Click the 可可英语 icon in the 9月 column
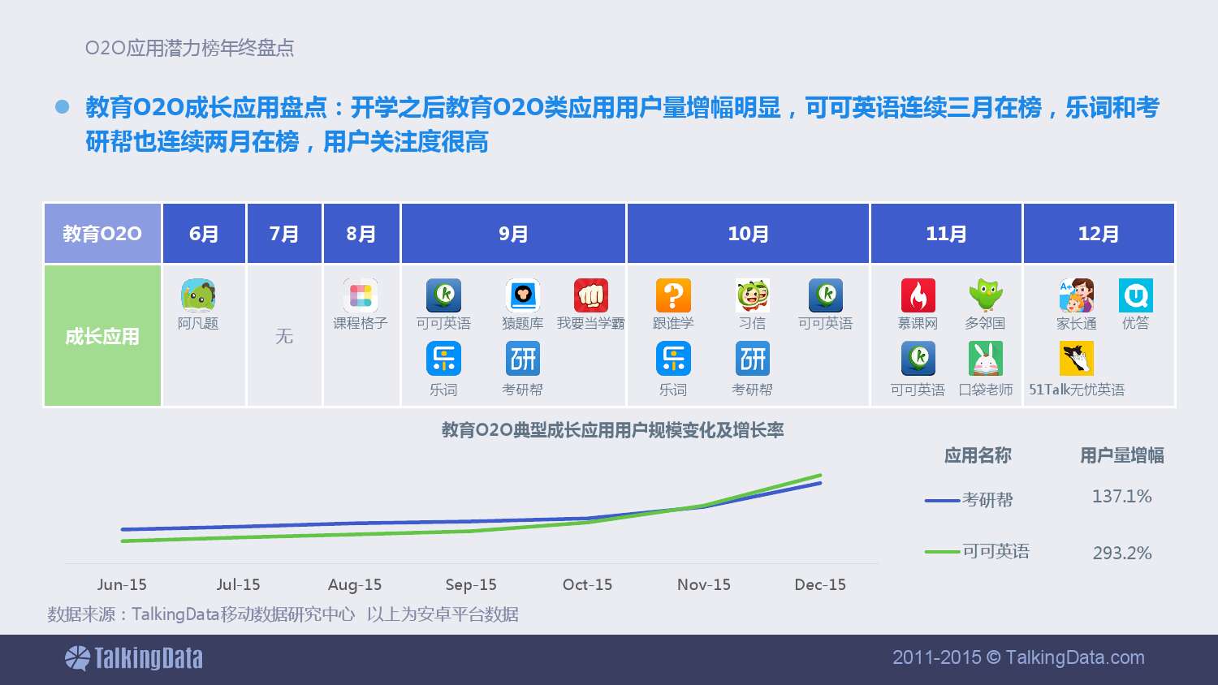Image resolution: width=1218 pixels, height=685 pixels. 443,295
